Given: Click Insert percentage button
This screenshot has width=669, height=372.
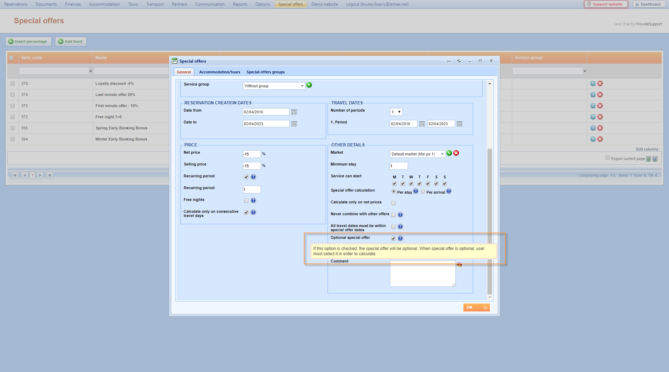Looking at the screenshot, I should coord(28,41).
